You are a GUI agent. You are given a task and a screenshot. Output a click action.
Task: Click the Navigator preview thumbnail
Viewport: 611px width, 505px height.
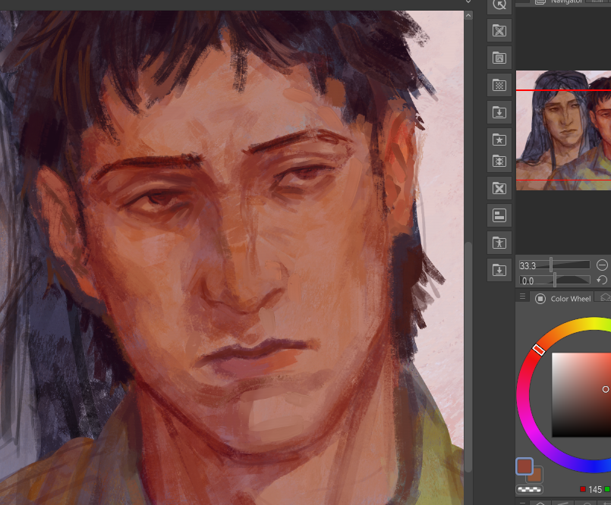tap(563, 130)
